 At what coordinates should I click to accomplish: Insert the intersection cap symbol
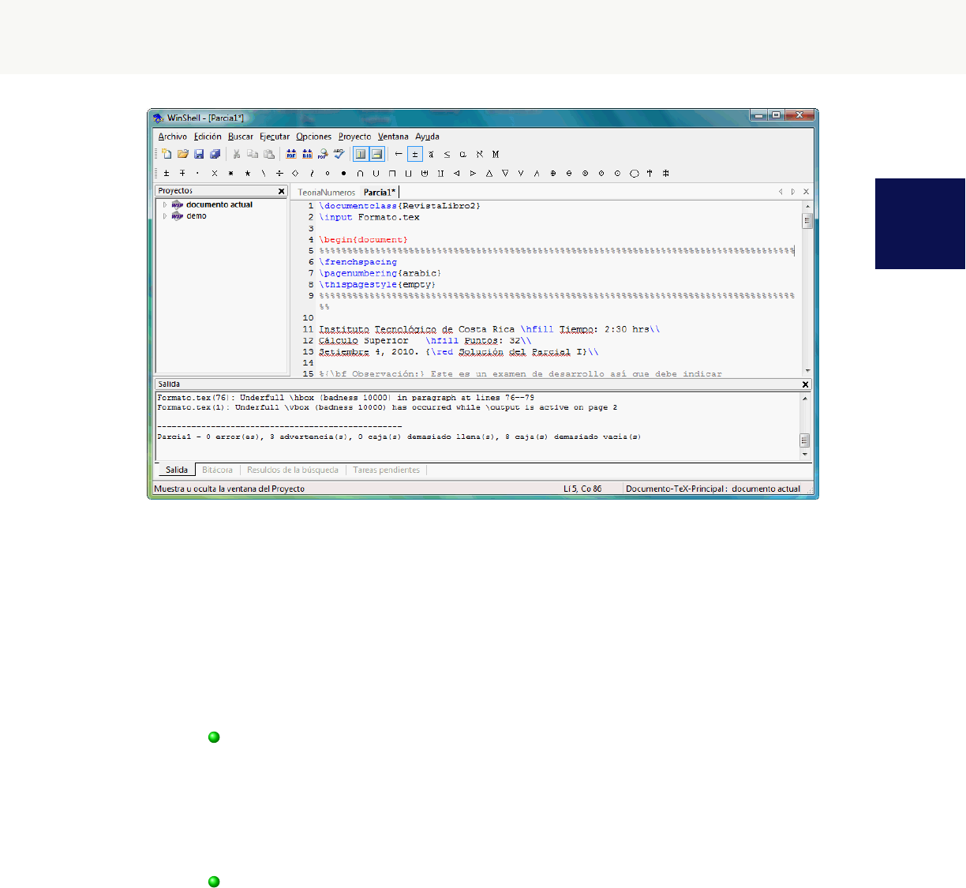coord(360,173)
